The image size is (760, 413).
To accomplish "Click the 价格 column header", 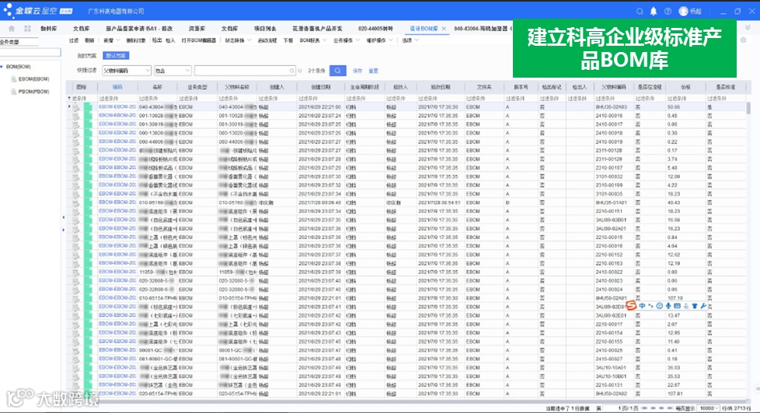I will [685, 87].
